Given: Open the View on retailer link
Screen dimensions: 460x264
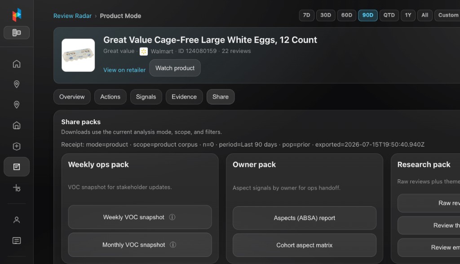Looking at the screenshot, I should [x=124, y=70].
